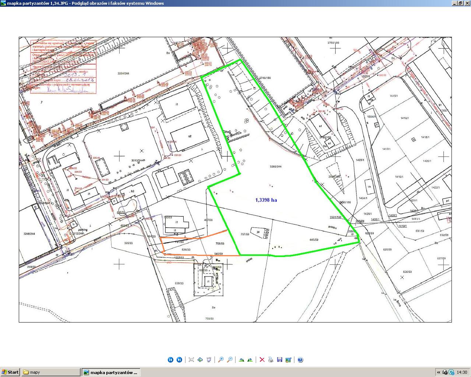The image size is (471, 377).
Task: Start the slide show
Action: [209, 360]
